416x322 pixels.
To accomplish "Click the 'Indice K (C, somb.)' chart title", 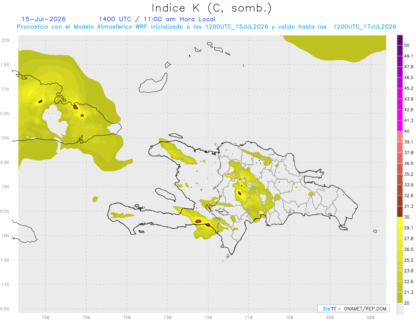I will pos(211,8).
